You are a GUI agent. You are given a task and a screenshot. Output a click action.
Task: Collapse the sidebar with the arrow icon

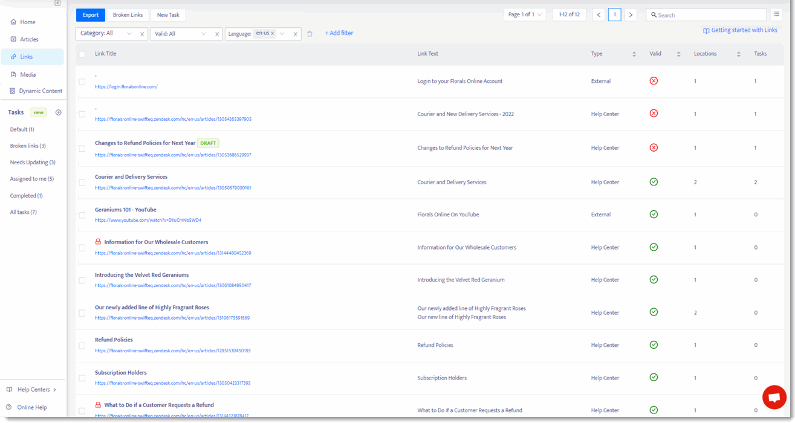click(x=57, y=3)
